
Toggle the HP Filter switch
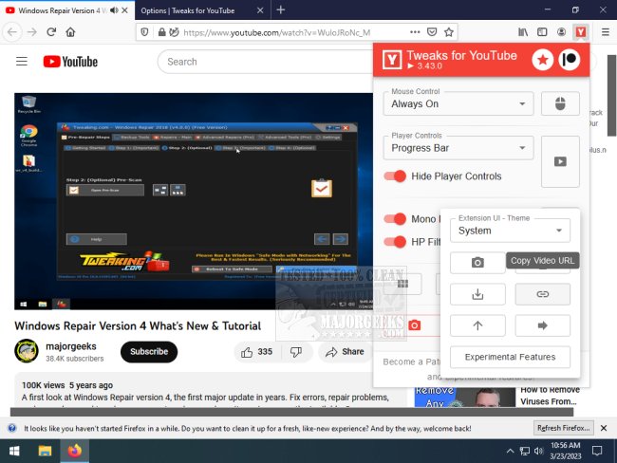(x=395, y=242)
